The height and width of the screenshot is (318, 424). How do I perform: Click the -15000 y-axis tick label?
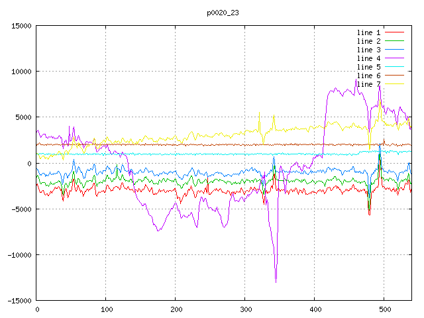[x=19, y=300]
